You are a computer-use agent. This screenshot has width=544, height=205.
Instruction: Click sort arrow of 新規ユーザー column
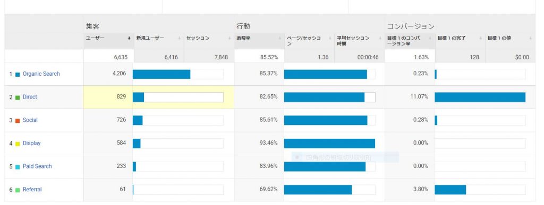click(180, 38)
